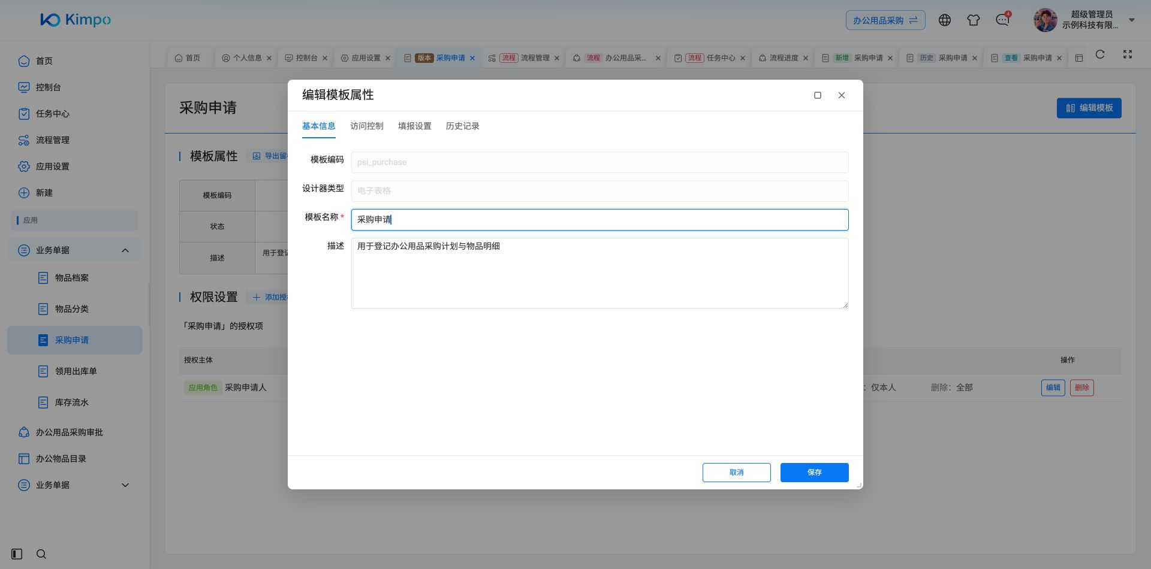Screen dimensions: 1151x569
Task: Open the theme shirt icon
Action: point(974,20)
